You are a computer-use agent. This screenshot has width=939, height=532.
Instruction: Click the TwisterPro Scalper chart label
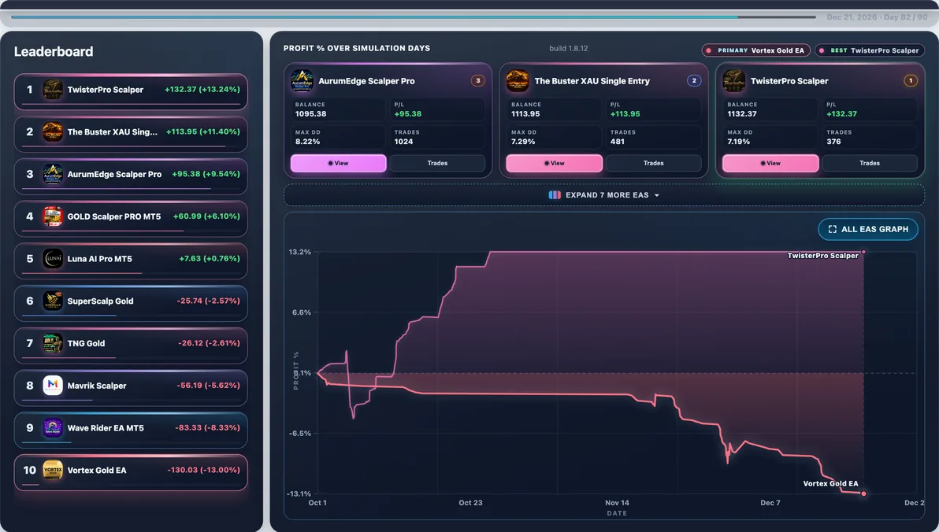click(823, 256)
